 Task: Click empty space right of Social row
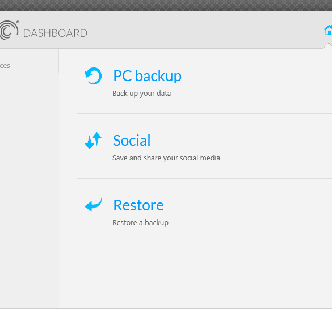click(x=275, y=146)
